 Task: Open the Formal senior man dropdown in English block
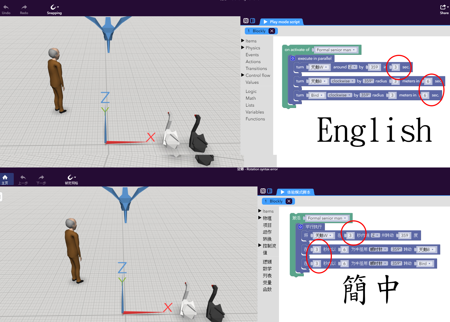pyautogui.click(x=336, y=50)
